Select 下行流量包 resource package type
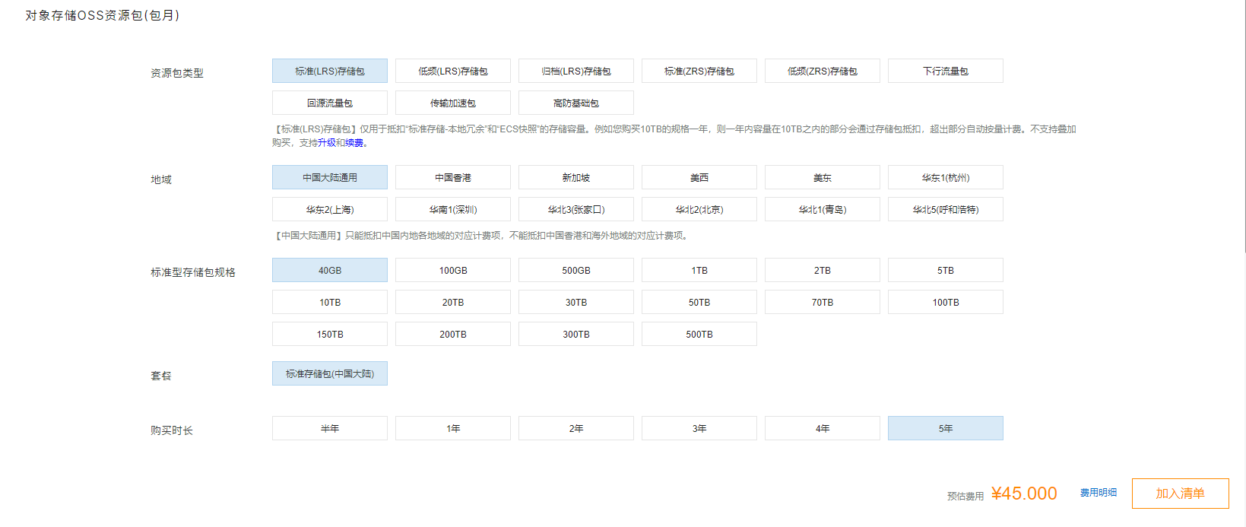The image size is (1246, 527). point(945,71)
